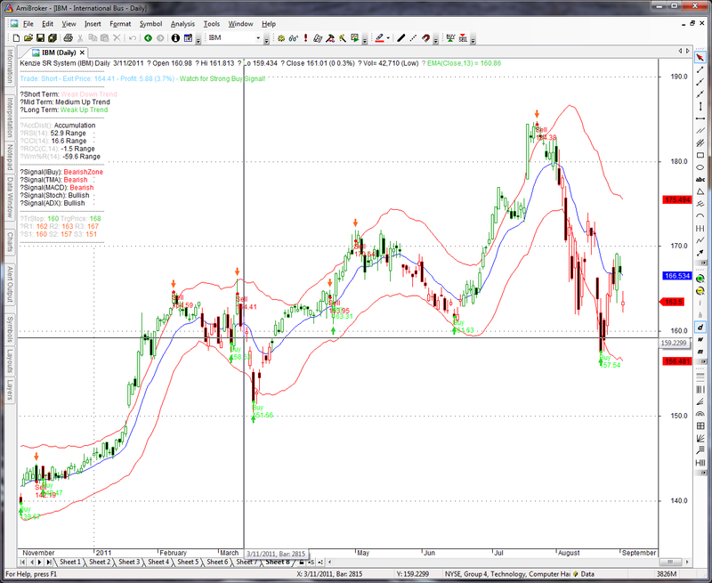Open the Symbols side panel tab

tap(10, 329)
